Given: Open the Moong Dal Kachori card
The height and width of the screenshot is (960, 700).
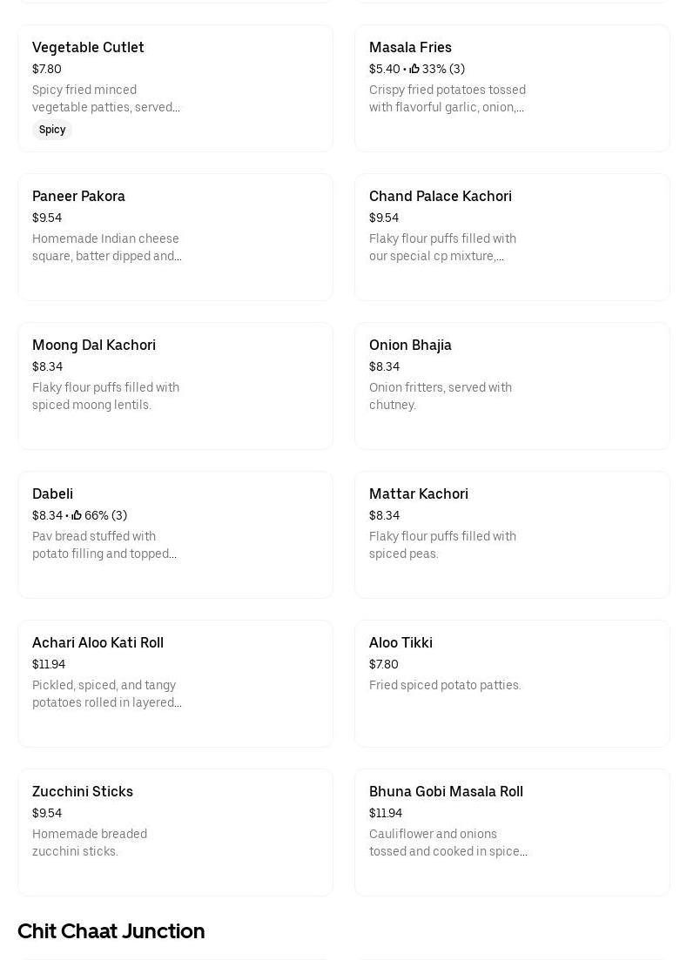Looking at the screenshot, I should 175,386.
